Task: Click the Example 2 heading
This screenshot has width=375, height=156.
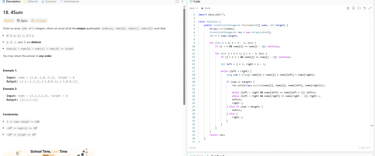Action: coord(10,89)
